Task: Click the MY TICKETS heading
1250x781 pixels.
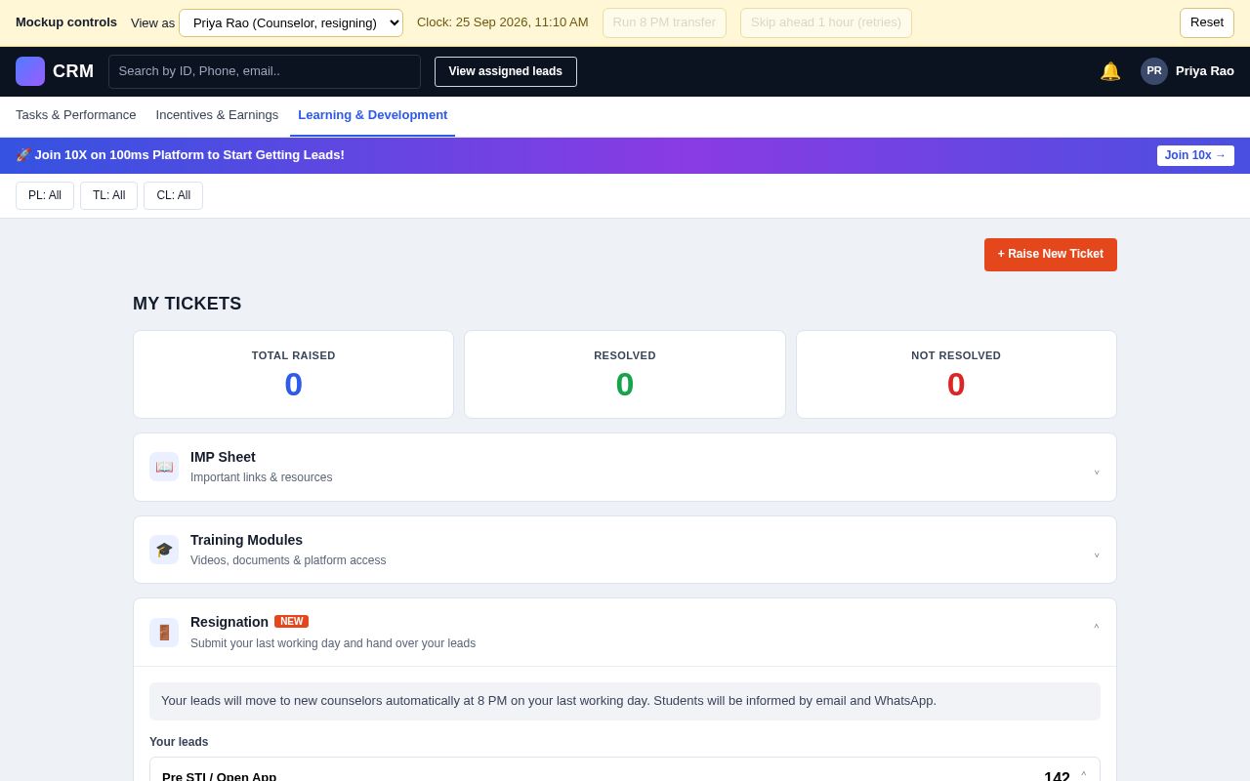Action: tap(187, 304)
